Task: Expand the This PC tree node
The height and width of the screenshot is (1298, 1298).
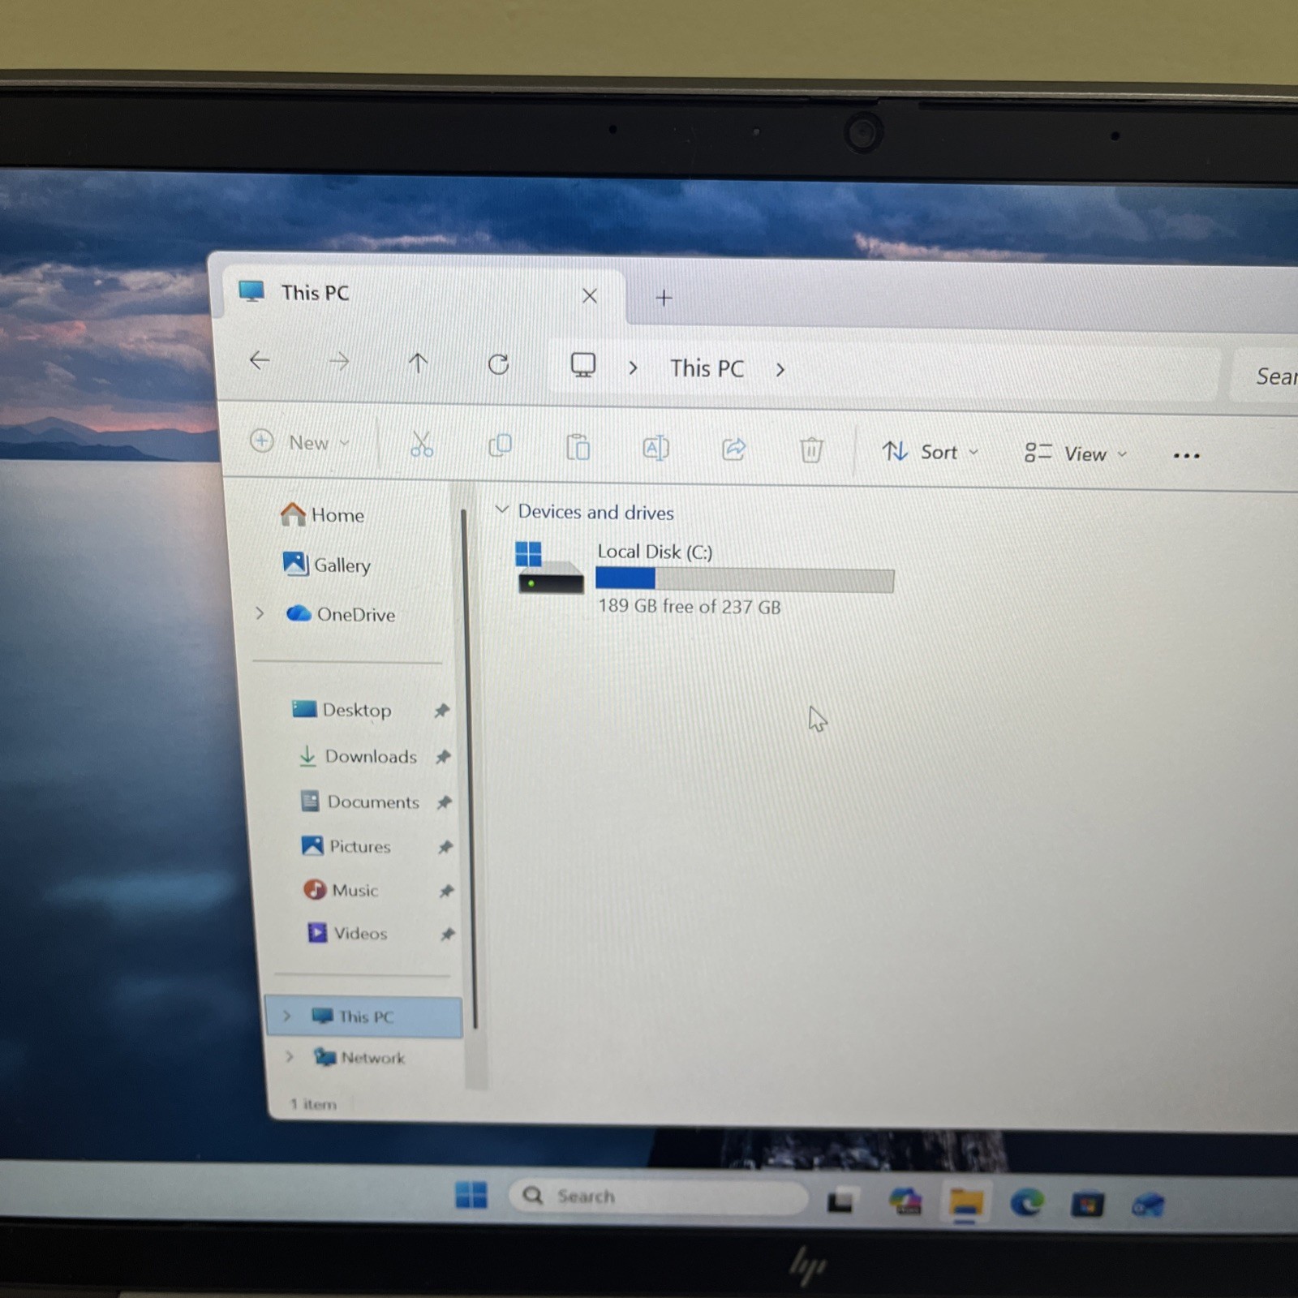Action: (x=286, y=1016)
